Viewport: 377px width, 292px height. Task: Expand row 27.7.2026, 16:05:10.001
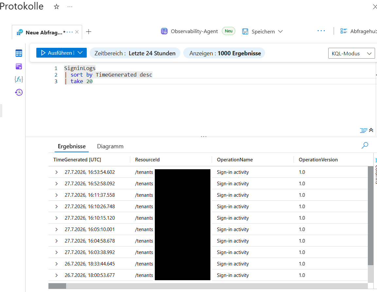point(57,229)
